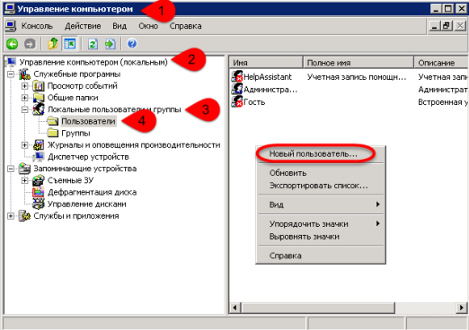Collapse the Служебные программы node

(x=11, y=74)
